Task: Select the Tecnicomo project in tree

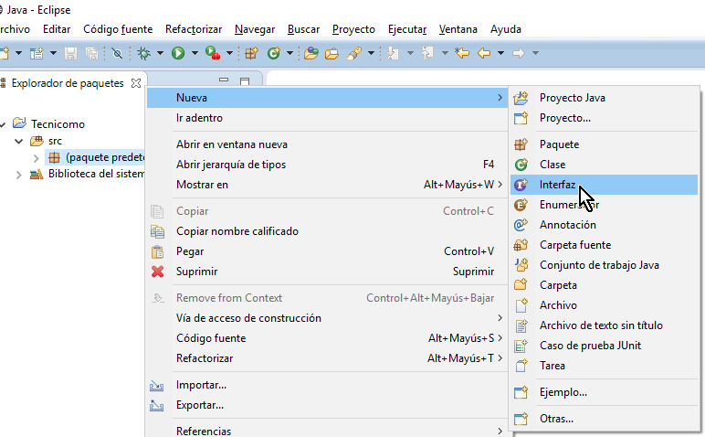Action: (x=58, y=123)
